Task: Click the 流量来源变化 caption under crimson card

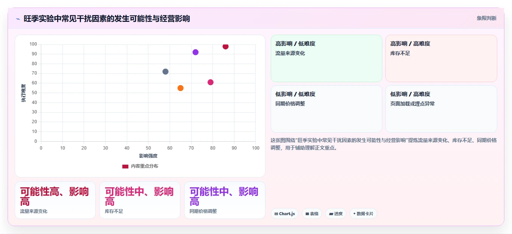Action: pos(34,211)
